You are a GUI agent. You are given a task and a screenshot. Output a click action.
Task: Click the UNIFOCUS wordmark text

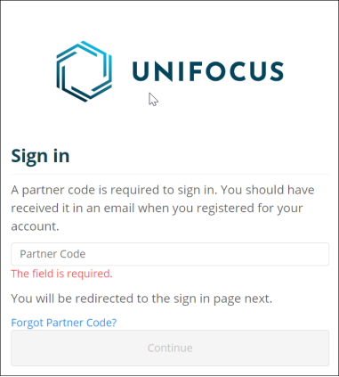208,71
